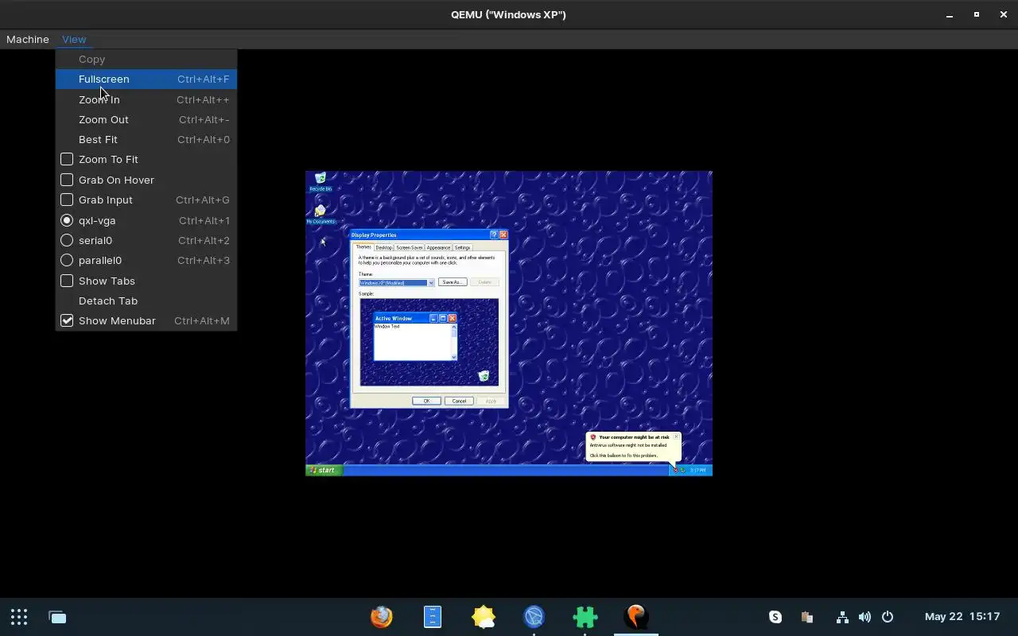Click the antivirus risk warning balloon
1018x636 pixels.
(x=633, y=446)
